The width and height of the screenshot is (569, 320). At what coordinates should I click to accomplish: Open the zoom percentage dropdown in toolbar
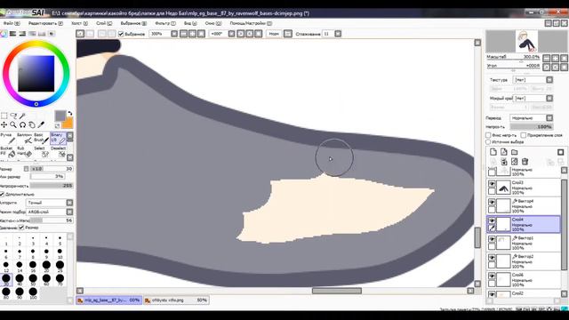[174, 34]
